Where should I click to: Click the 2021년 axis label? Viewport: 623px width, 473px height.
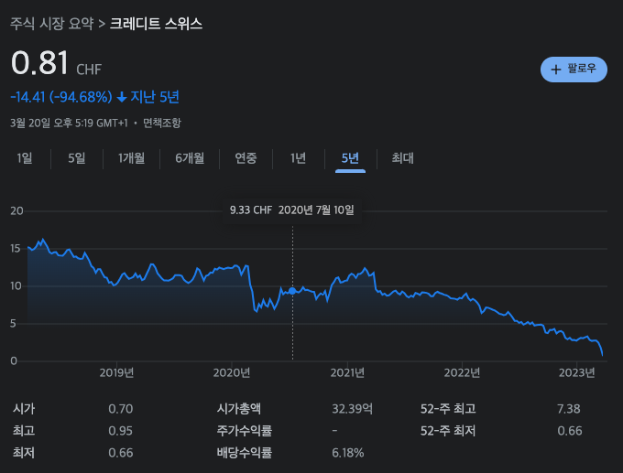tap(347, 373)
